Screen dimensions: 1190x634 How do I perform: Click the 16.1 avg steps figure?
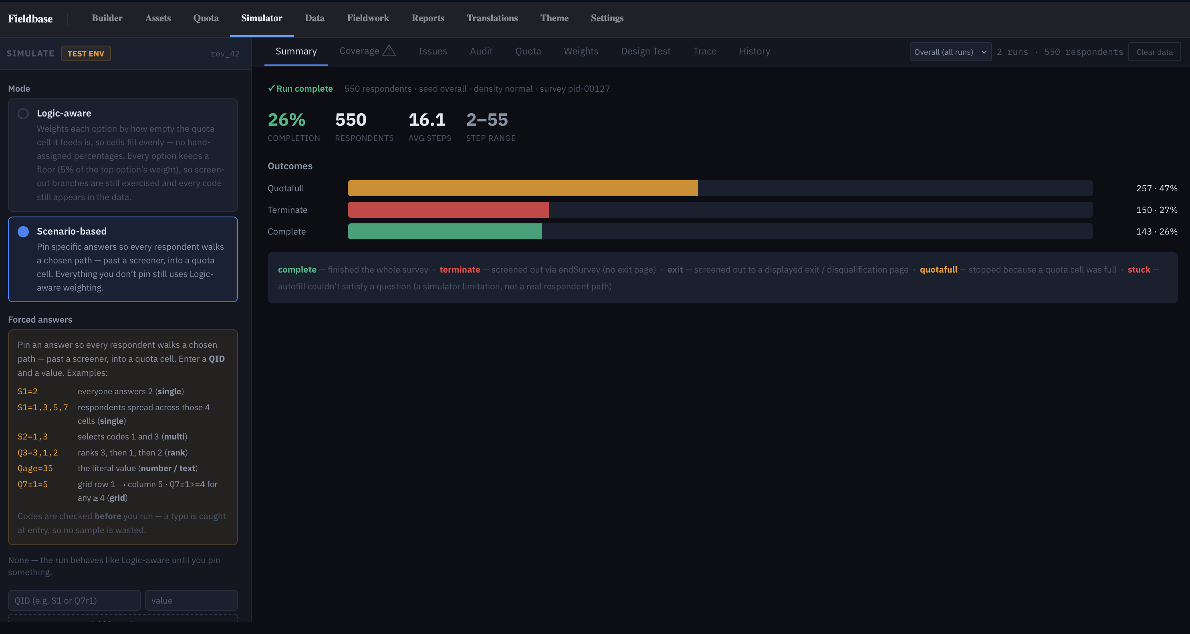click(427, 120)
